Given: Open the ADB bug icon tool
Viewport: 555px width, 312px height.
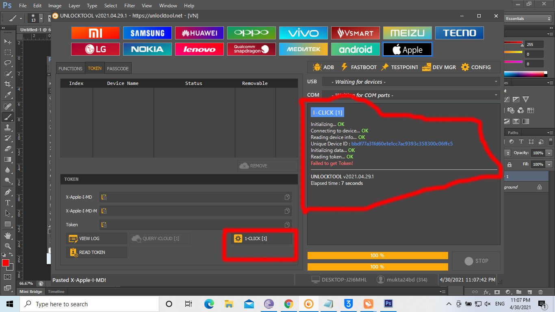Looking at the screenshot, I should (323, 67).
